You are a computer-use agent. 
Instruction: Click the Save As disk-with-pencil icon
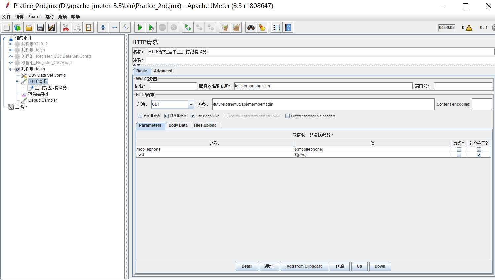pyautogui.click(x=52, y=27)
